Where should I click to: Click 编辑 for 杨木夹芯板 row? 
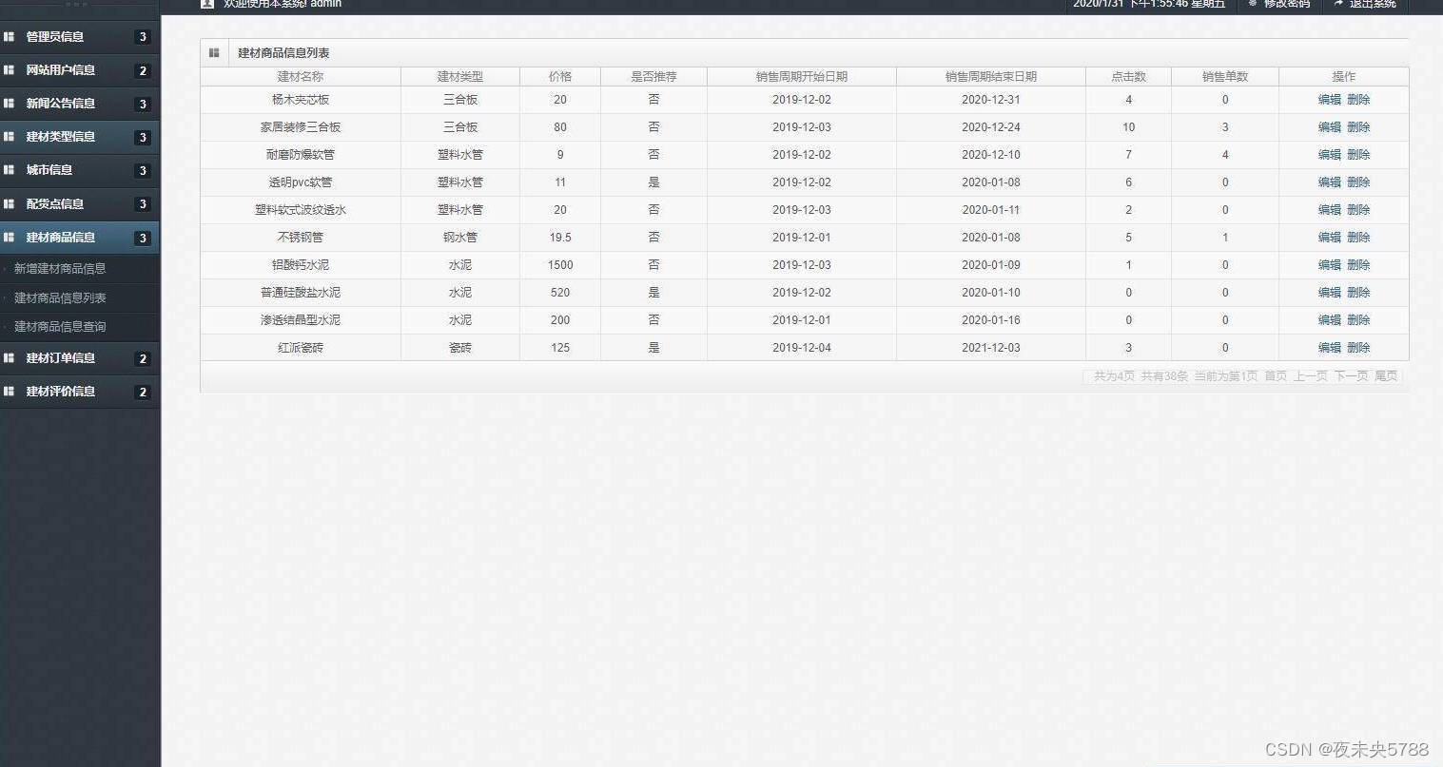pyautogui.click(x=1330, y=100)
